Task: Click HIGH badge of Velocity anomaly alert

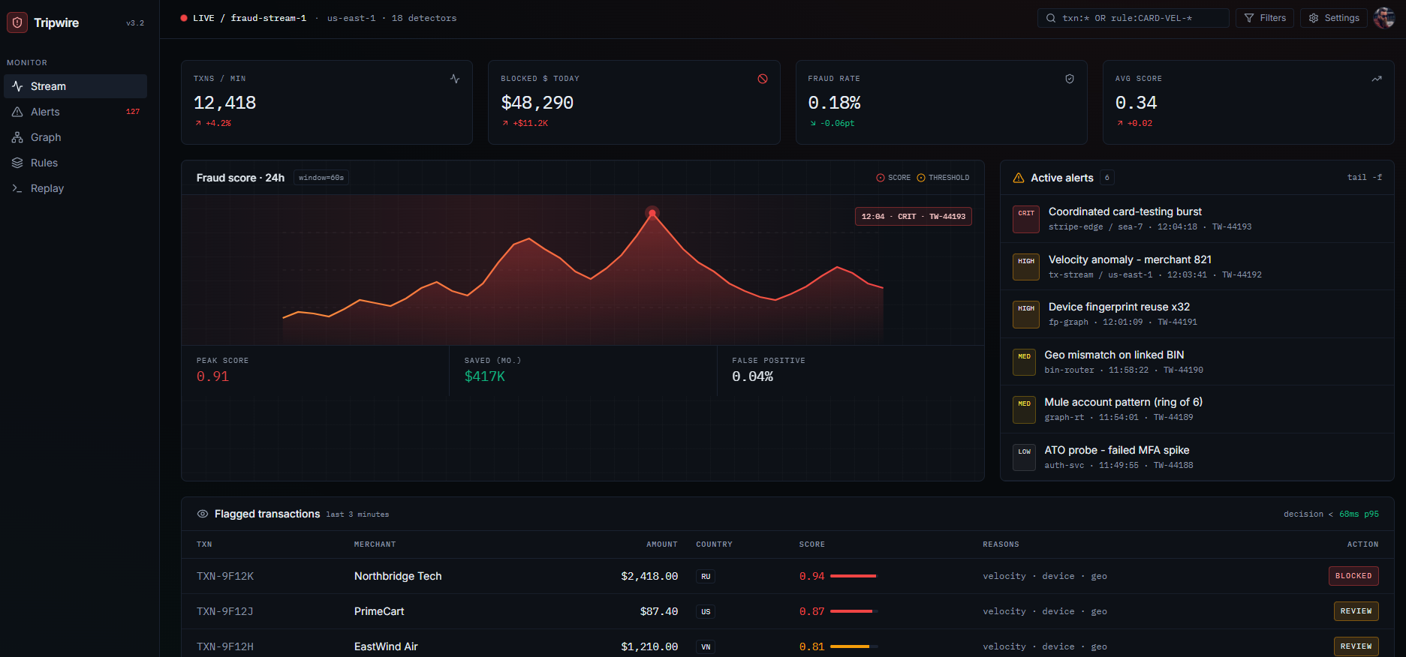Action: pos(1026,266)
